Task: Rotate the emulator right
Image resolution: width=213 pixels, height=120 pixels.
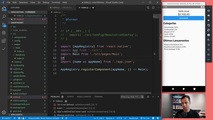Action: 209,30
